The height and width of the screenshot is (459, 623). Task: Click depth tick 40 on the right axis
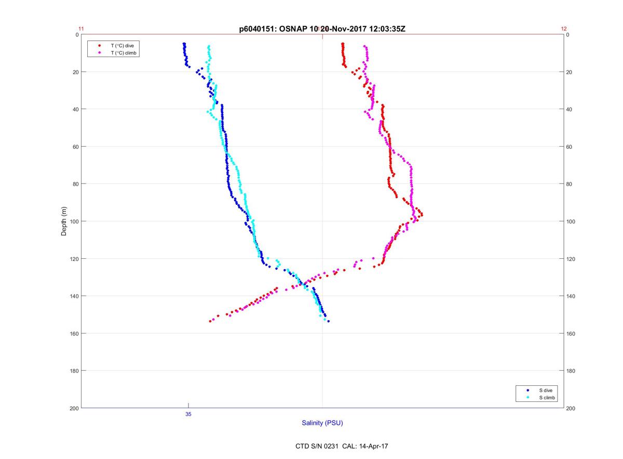pyautogui.click(x=569, y=109)
